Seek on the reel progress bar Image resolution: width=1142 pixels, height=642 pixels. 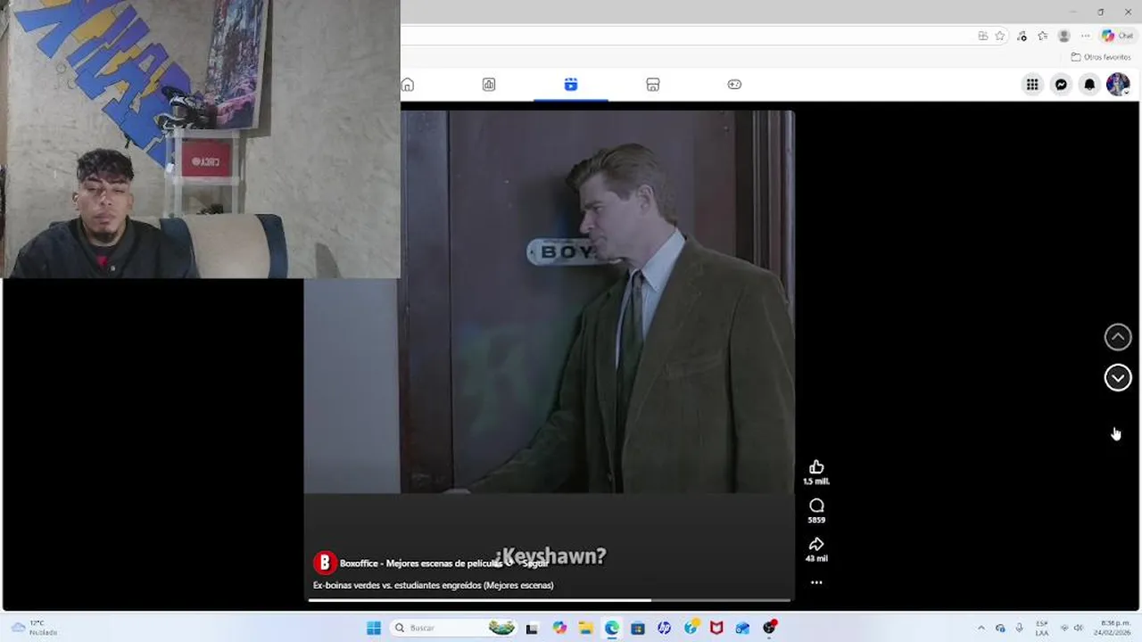pyautogui.click(x=550, y=600)
